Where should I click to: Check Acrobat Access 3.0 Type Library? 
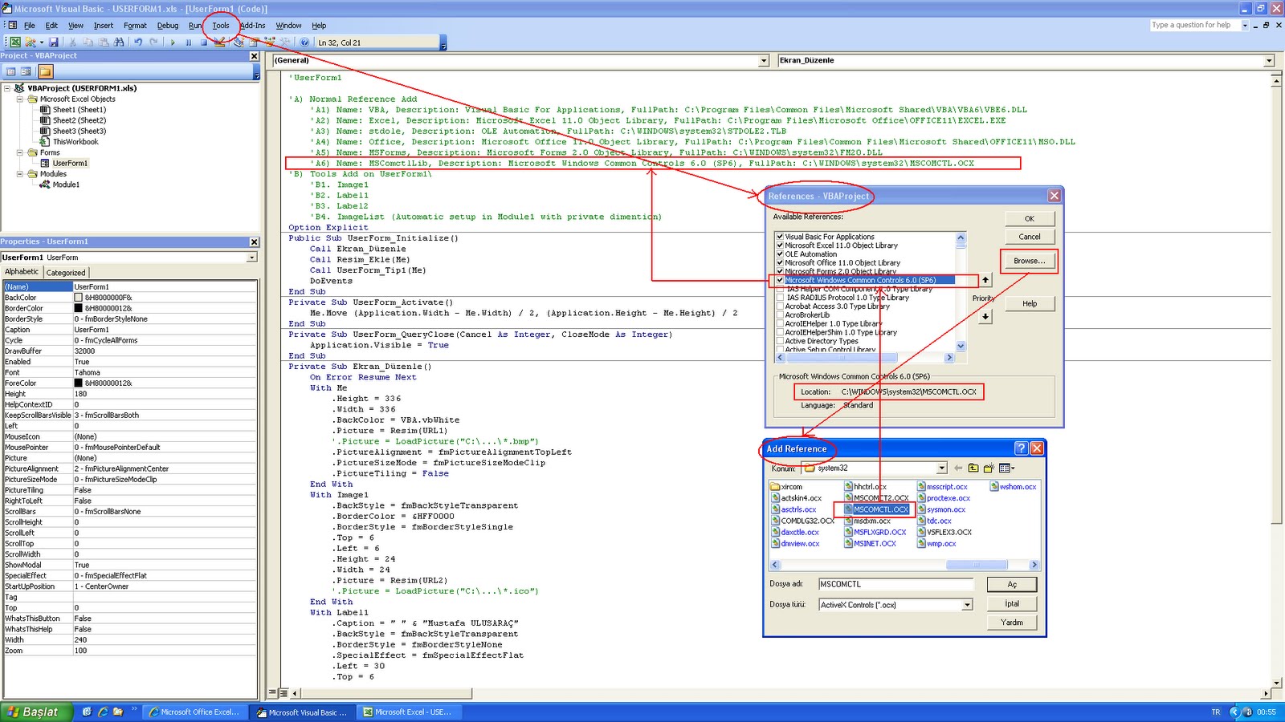(780, 306)
